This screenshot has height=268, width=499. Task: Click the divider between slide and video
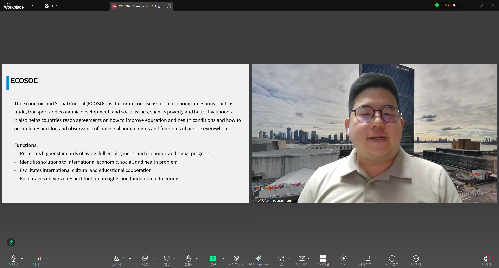tap(250, 140)
